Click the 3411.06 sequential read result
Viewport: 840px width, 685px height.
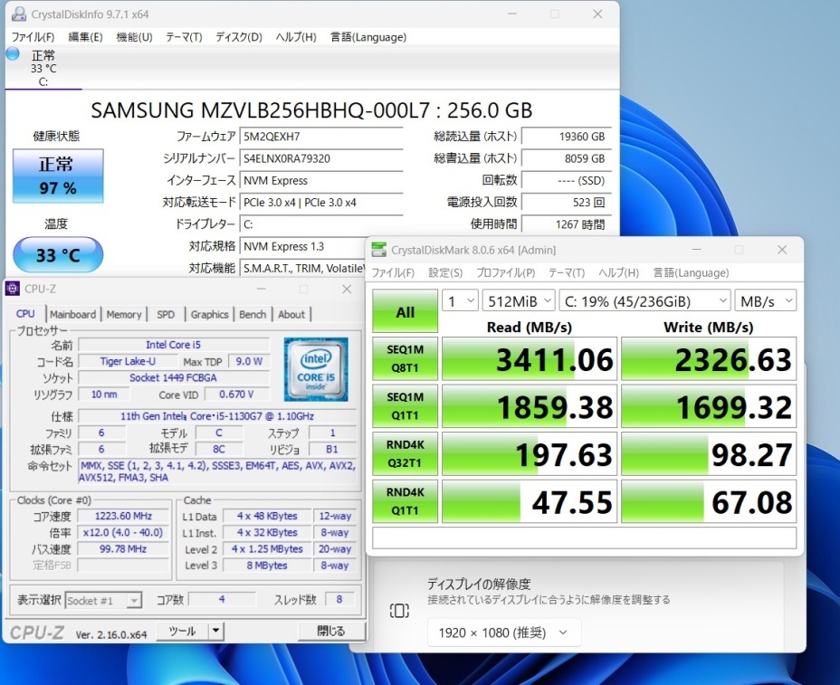pos(530,359)
